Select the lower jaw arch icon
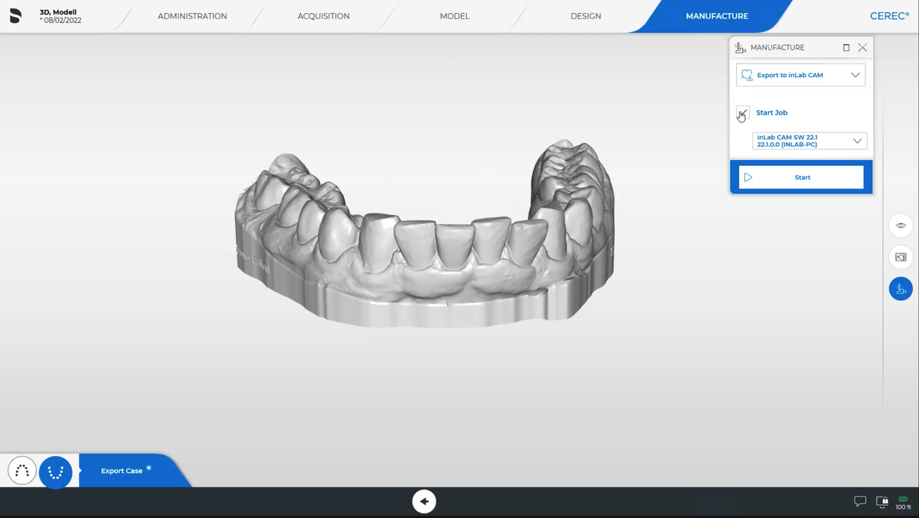919x518 pixels. coord(55,472)
